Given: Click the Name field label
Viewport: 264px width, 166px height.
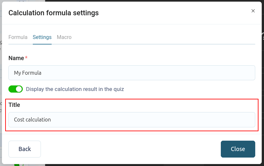Looking at the screenshot, I should click(x=16, y=58).
